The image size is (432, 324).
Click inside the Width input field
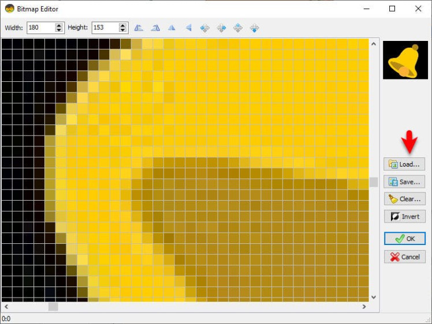[x=39, y=28]
